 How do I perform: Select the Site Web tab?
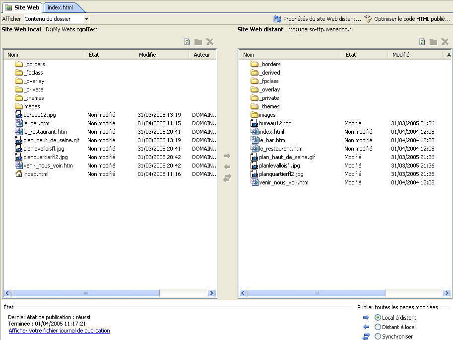tap(22, 7)
